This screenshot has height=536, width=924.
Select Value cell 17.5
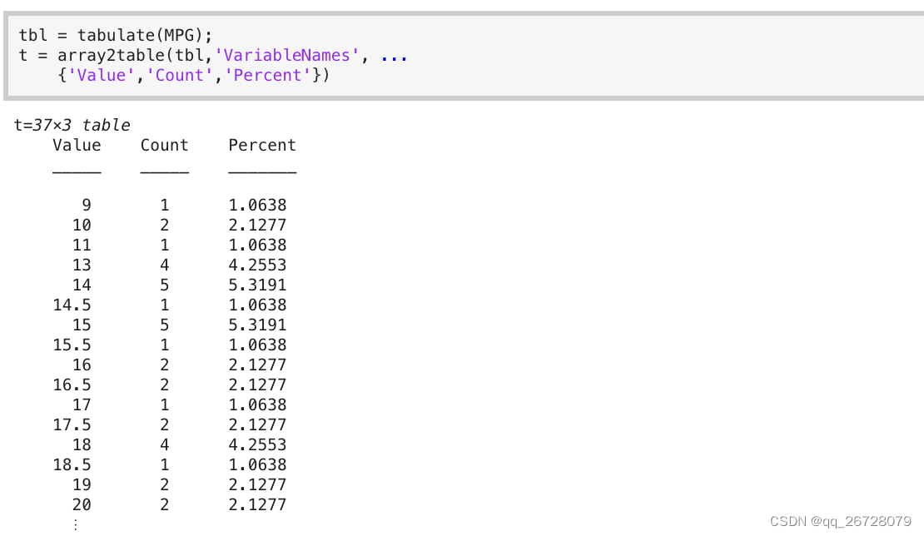tap(72, 425)
